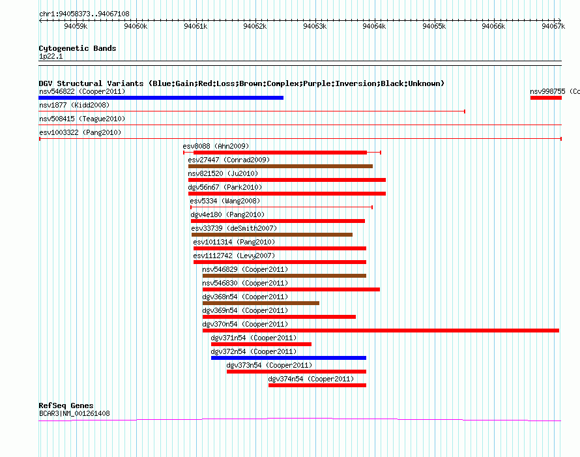This screenshot has height=457, width=580.
Task: Select the red esv1112742 loss bar
Action: click(x=280, y=262)
